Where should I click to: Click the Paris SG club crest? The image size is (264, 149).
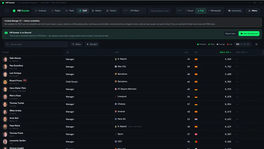pyautogui.click(x=116, y=119)
